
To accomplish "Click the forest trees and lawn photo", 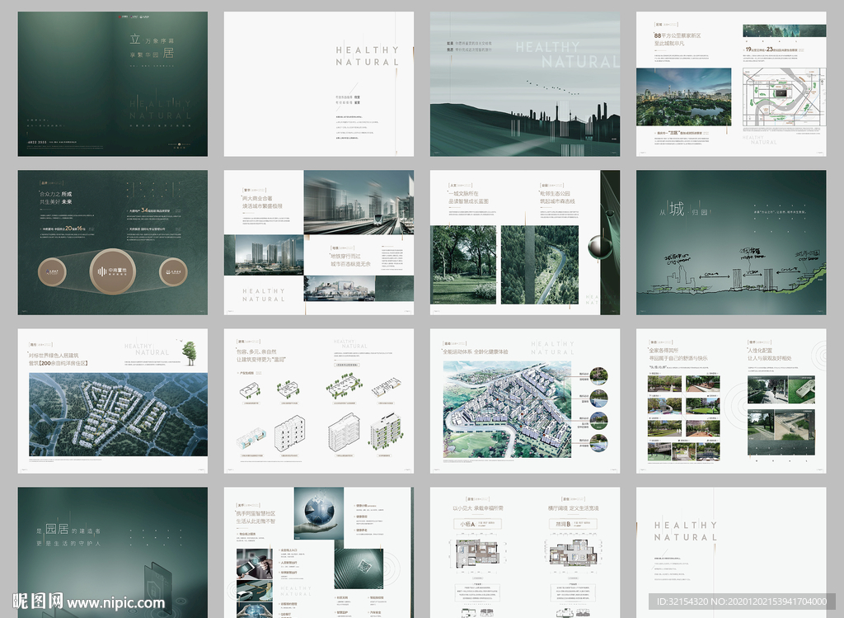I will (x=463, y=265).
